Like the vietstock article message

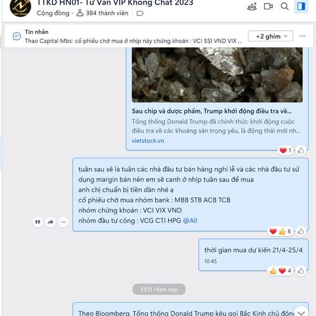[x=301, y=150]
